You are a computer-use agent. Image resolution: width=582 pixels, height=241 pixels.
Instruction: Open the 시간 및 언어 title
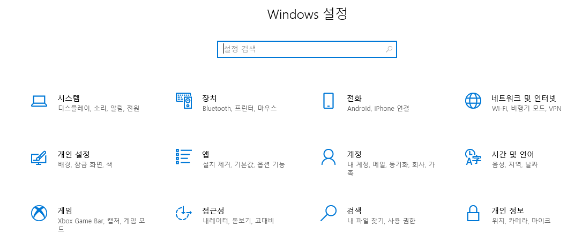(x=513, y=154)
